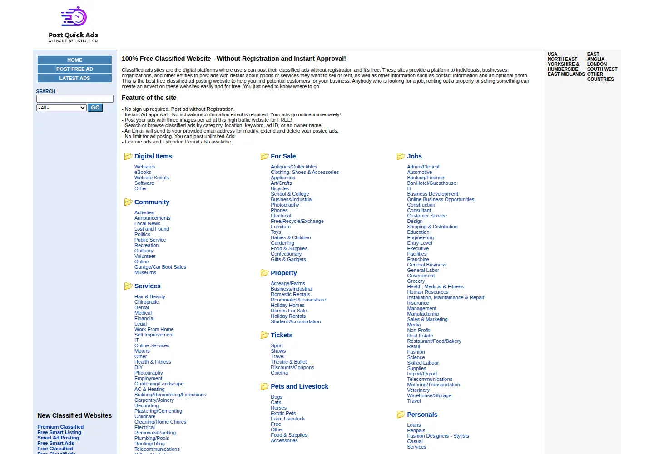Open the Roommates/Houseshare link

click(298, 300)
